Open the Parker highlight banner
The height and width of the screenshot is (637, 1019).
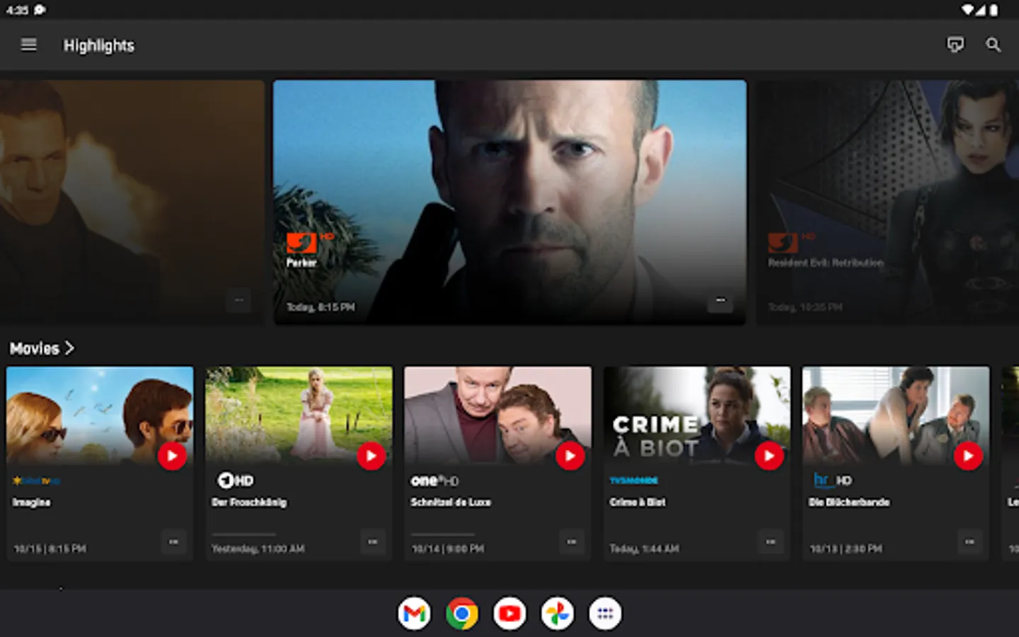pyautogui.click(x=509, y=202)
